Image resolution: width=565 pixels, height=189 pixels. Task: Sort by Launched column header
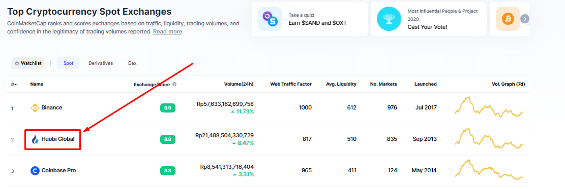(426, 84)
